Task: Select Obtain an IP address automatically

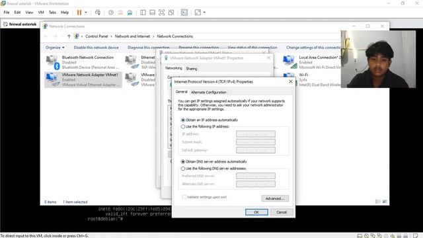Action: coord(210,120)
